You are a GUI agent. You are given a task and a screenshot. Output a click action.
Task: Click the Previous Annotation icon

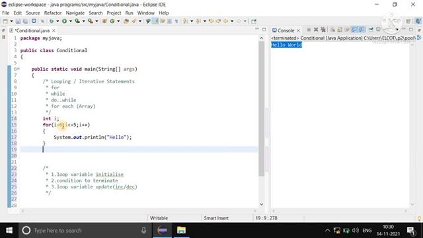198,21
